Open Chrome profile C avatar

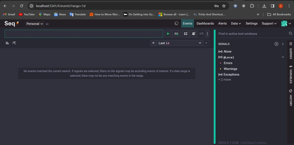[281, 6]
